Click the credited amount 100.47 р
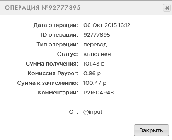 coord(95,83)
